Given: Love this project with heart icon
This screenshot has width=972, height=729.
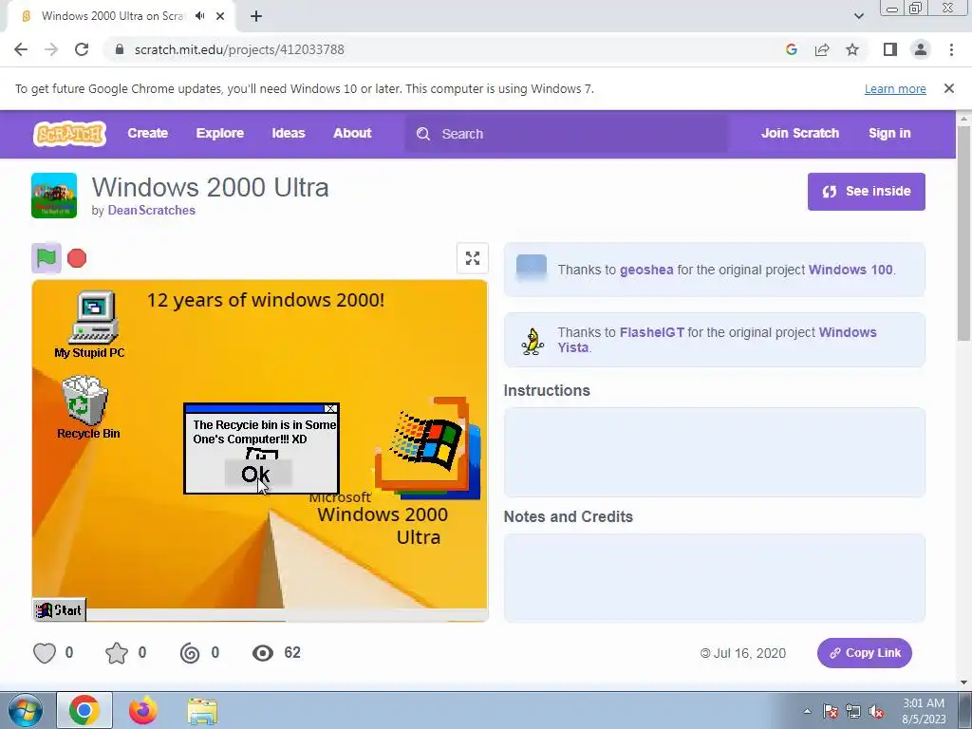Looking at the screenshot, I should [x=45, y=653].
